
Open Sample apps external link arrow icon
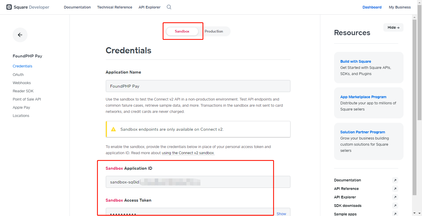click(x=395, y=214)
